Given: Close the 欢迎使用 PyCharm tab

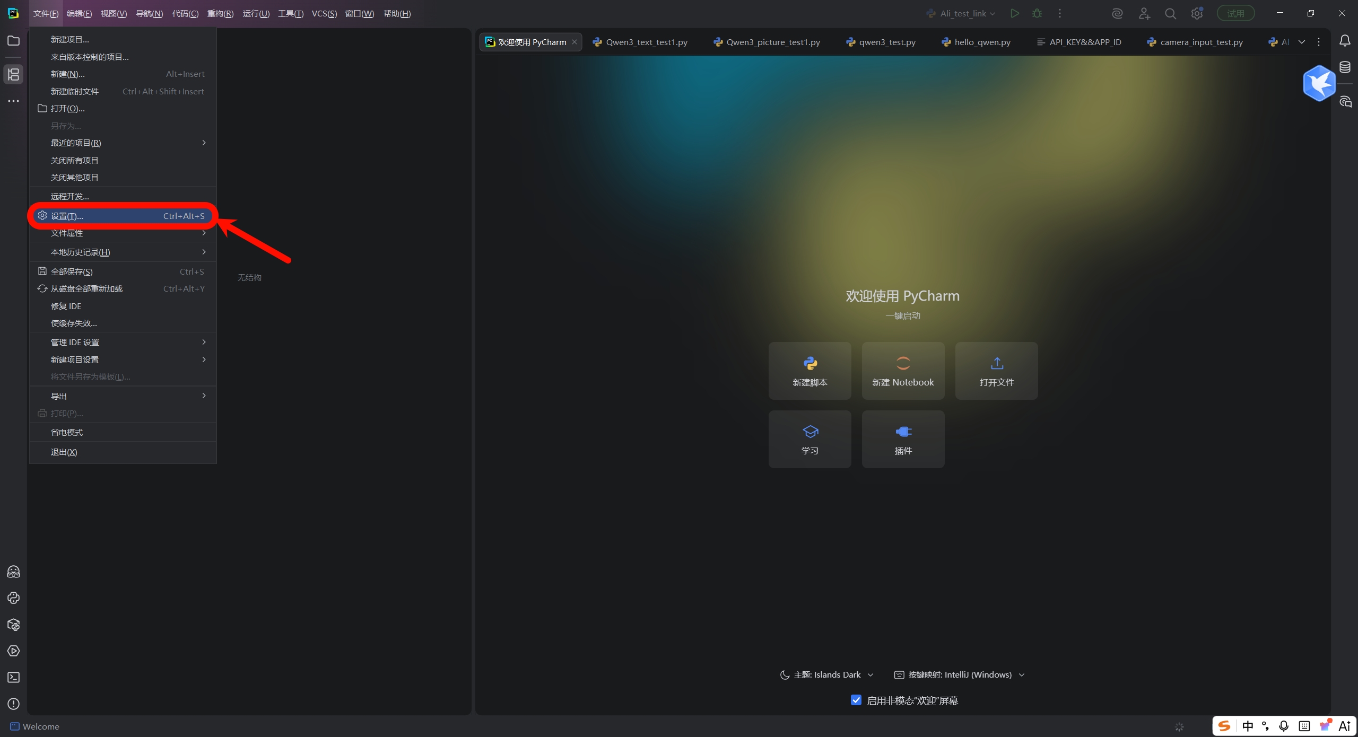Looking at the screenshot, I should pyautogui.click(x=574, y=42).
